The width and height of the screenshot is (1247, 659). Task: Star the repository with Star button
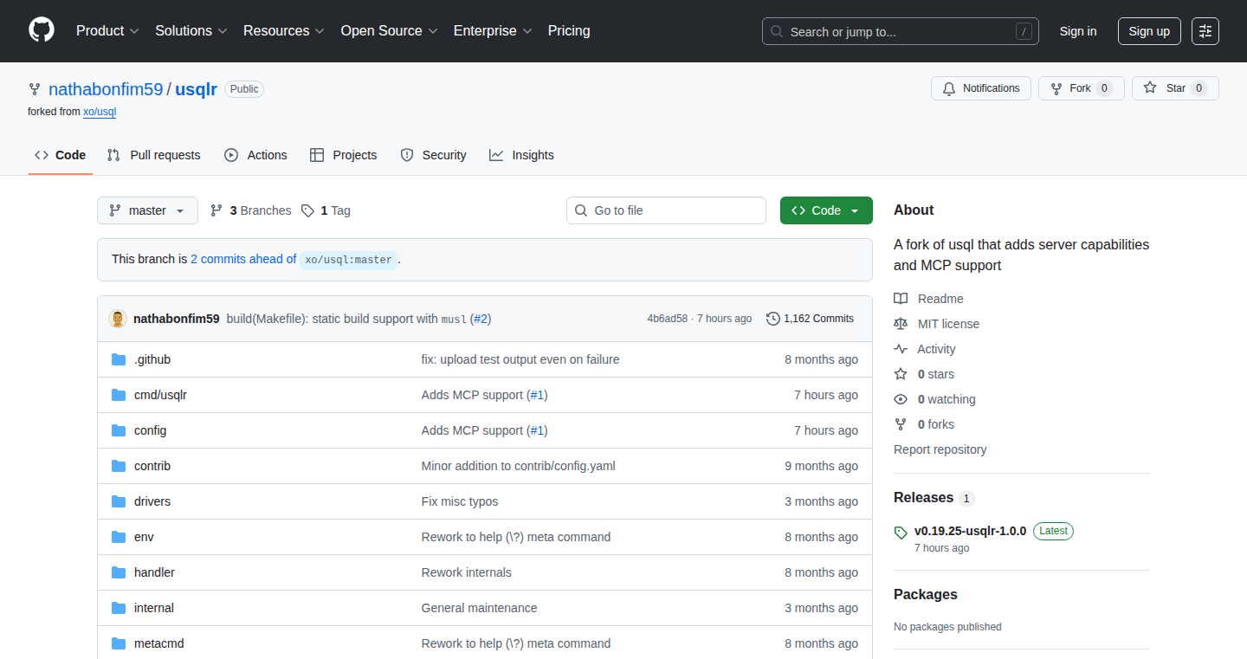[1175, 88]
